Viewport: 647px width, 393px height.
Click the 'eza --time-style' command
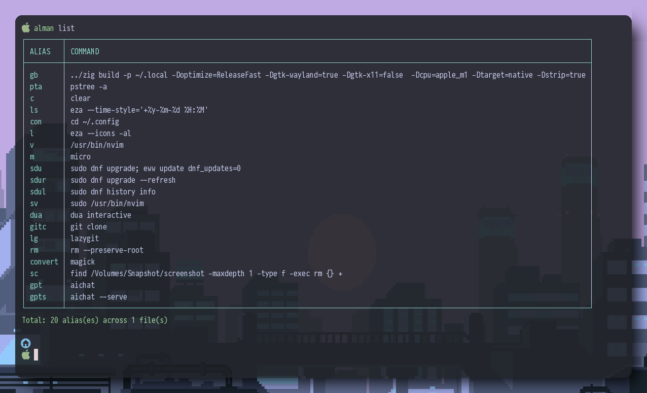coord(139,110)
